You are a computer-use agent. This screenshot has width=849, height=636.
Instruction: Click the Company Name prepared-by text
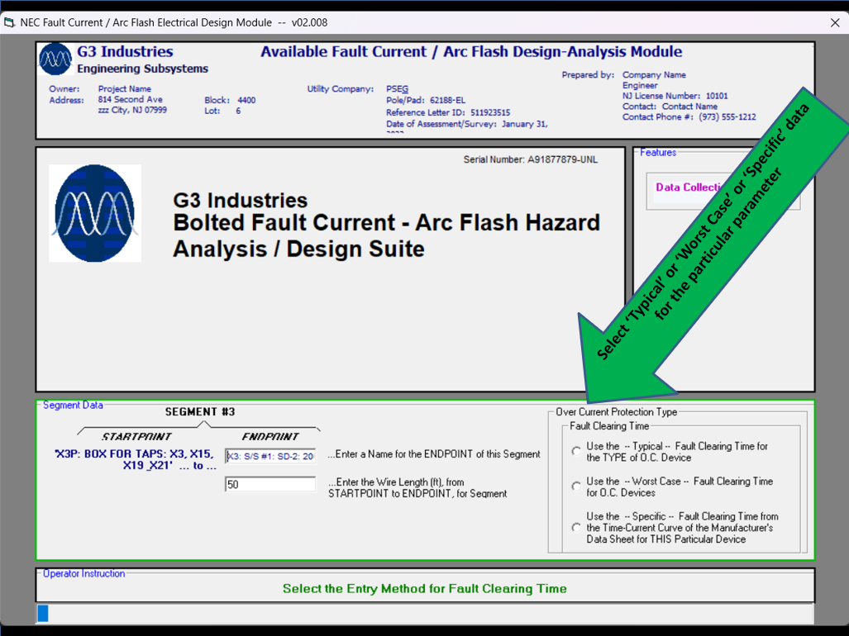(x=654, y=74)
